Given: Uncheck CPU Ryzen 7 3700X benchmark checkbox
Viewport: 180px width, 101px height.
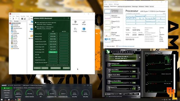Looking at the screenshot, I should pos(36,27).
